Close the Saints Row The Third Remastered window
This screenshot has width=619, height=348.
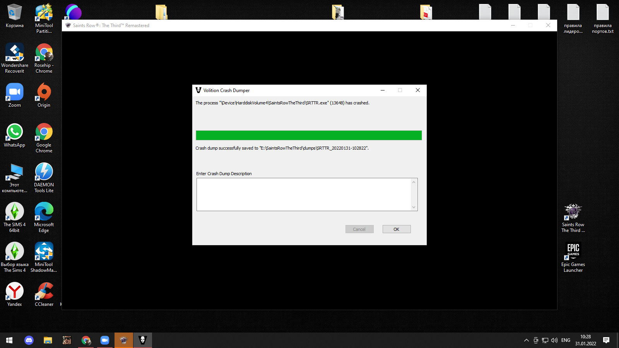548,25
